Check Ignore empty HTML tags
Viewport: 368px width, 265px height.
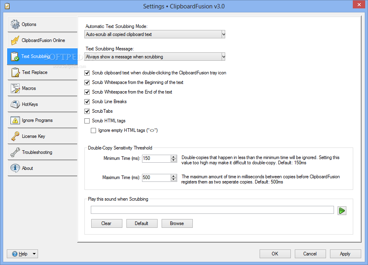click(94, 131)
